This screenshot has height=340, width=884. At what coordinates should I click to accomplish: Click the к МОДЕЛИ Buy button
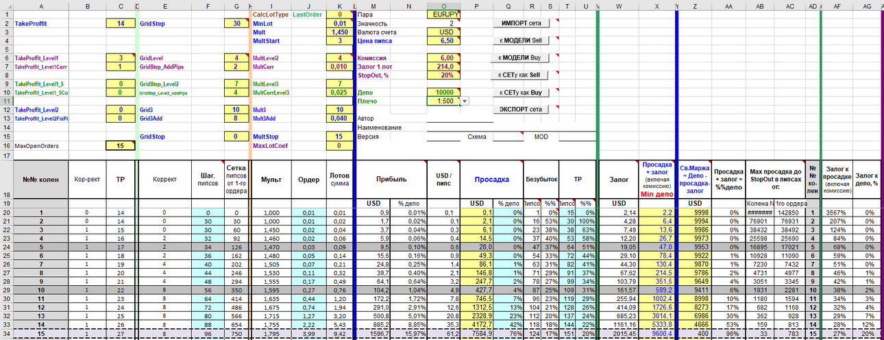[x=521, y=58]
